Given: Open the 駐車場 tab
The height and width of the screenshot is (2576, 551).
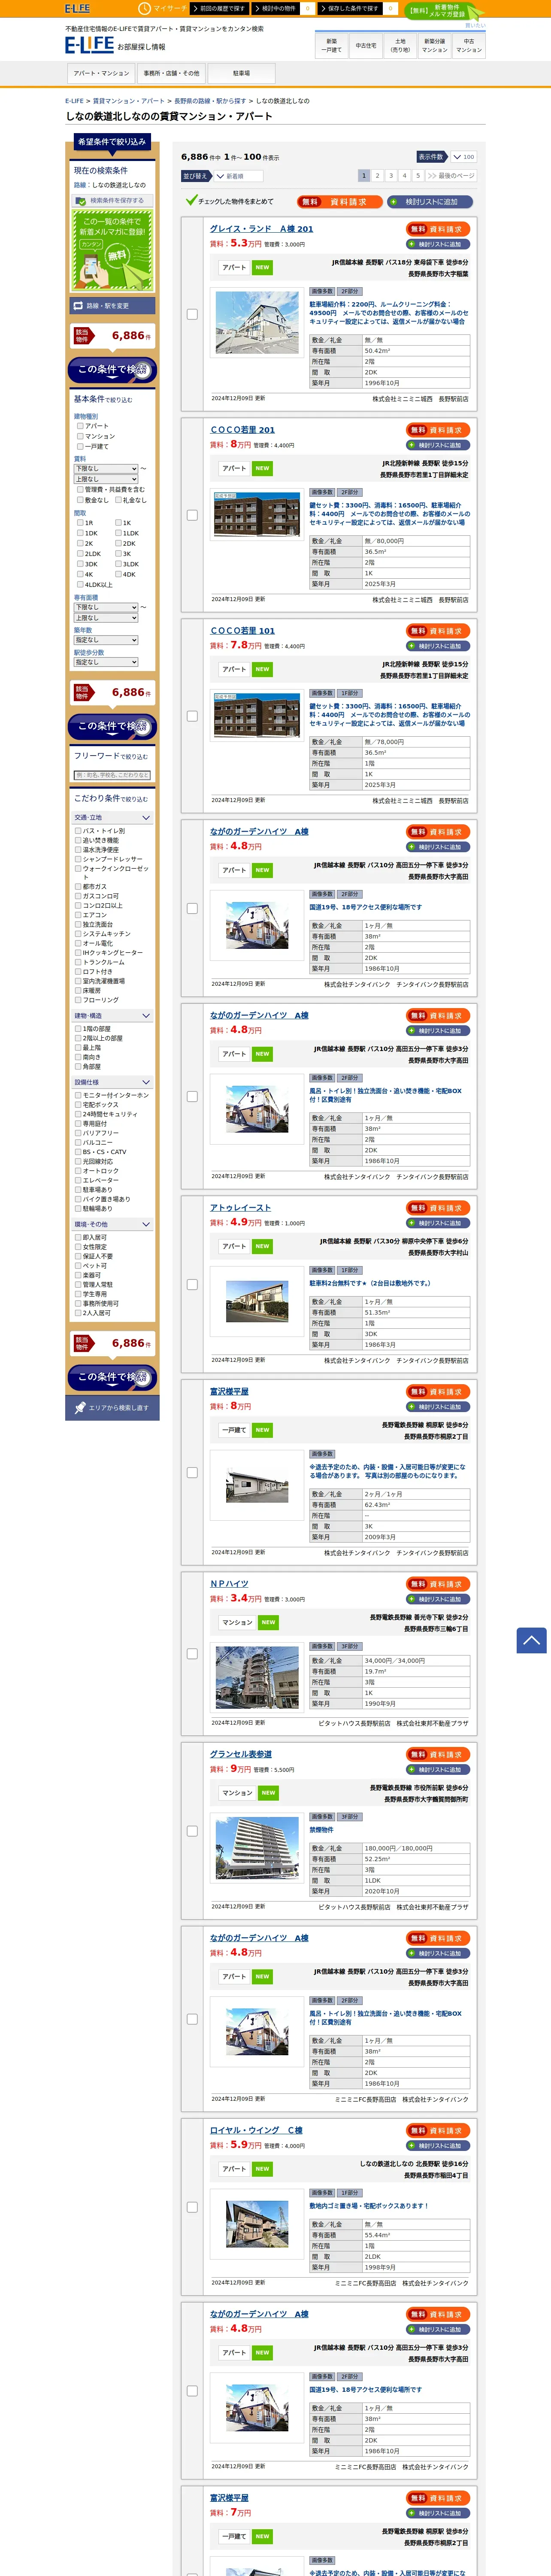Looking at the screenshot, I should pos(241,73).
